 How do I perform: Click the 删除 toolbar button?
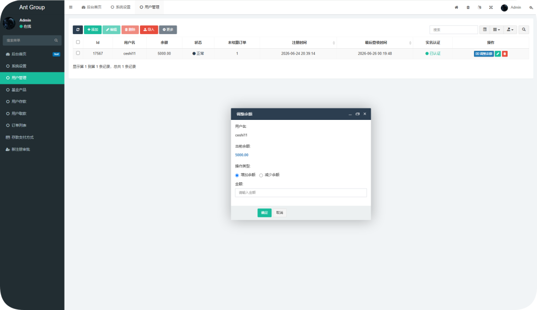pyautogui.click(x=130, y=30)
